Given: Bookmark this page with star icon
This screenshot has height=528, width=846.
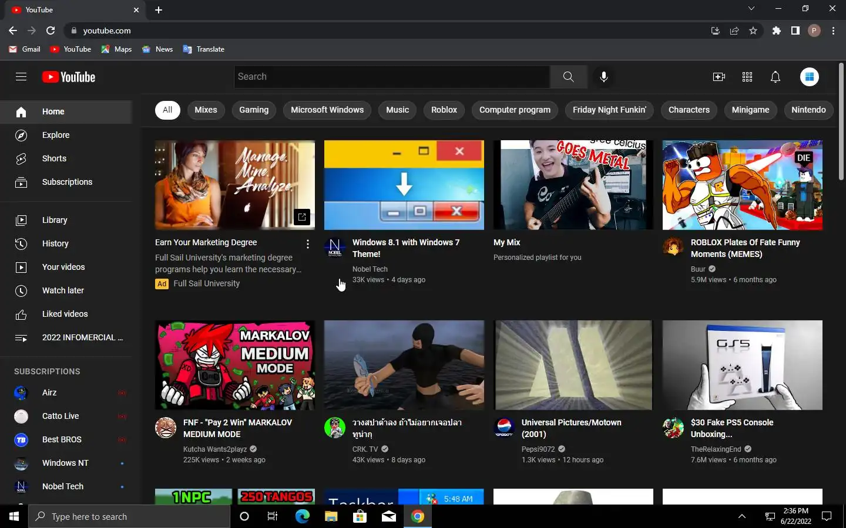Looking at the screenshot, I should point(753,31).
